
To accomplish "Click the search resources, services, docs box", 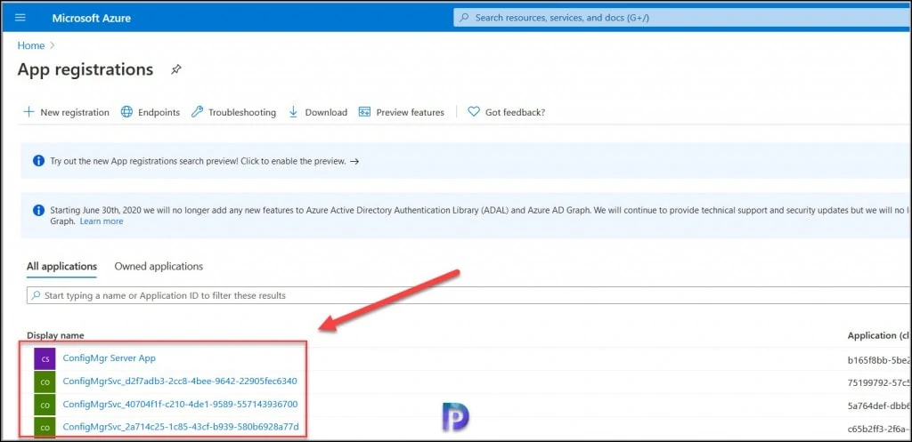I will 683,18.
